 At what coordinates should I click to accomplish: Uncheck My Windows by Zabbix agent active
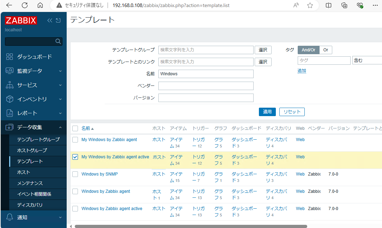75,157
